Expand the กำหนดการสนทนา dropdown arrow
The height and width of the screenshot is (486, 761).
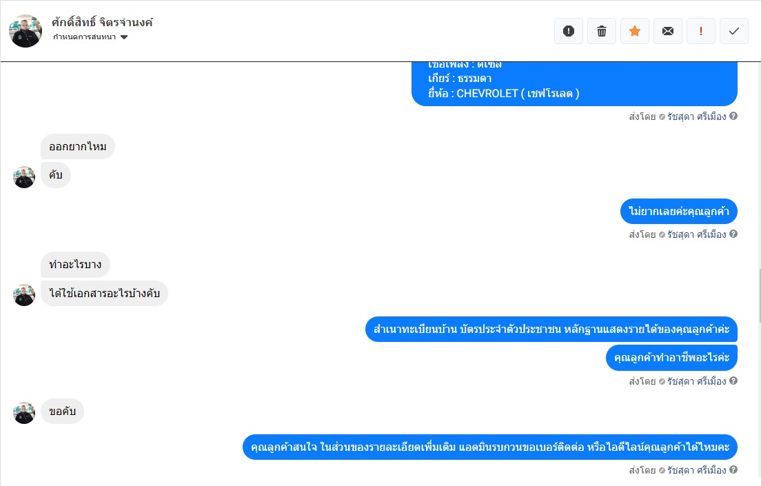(124, 37)
